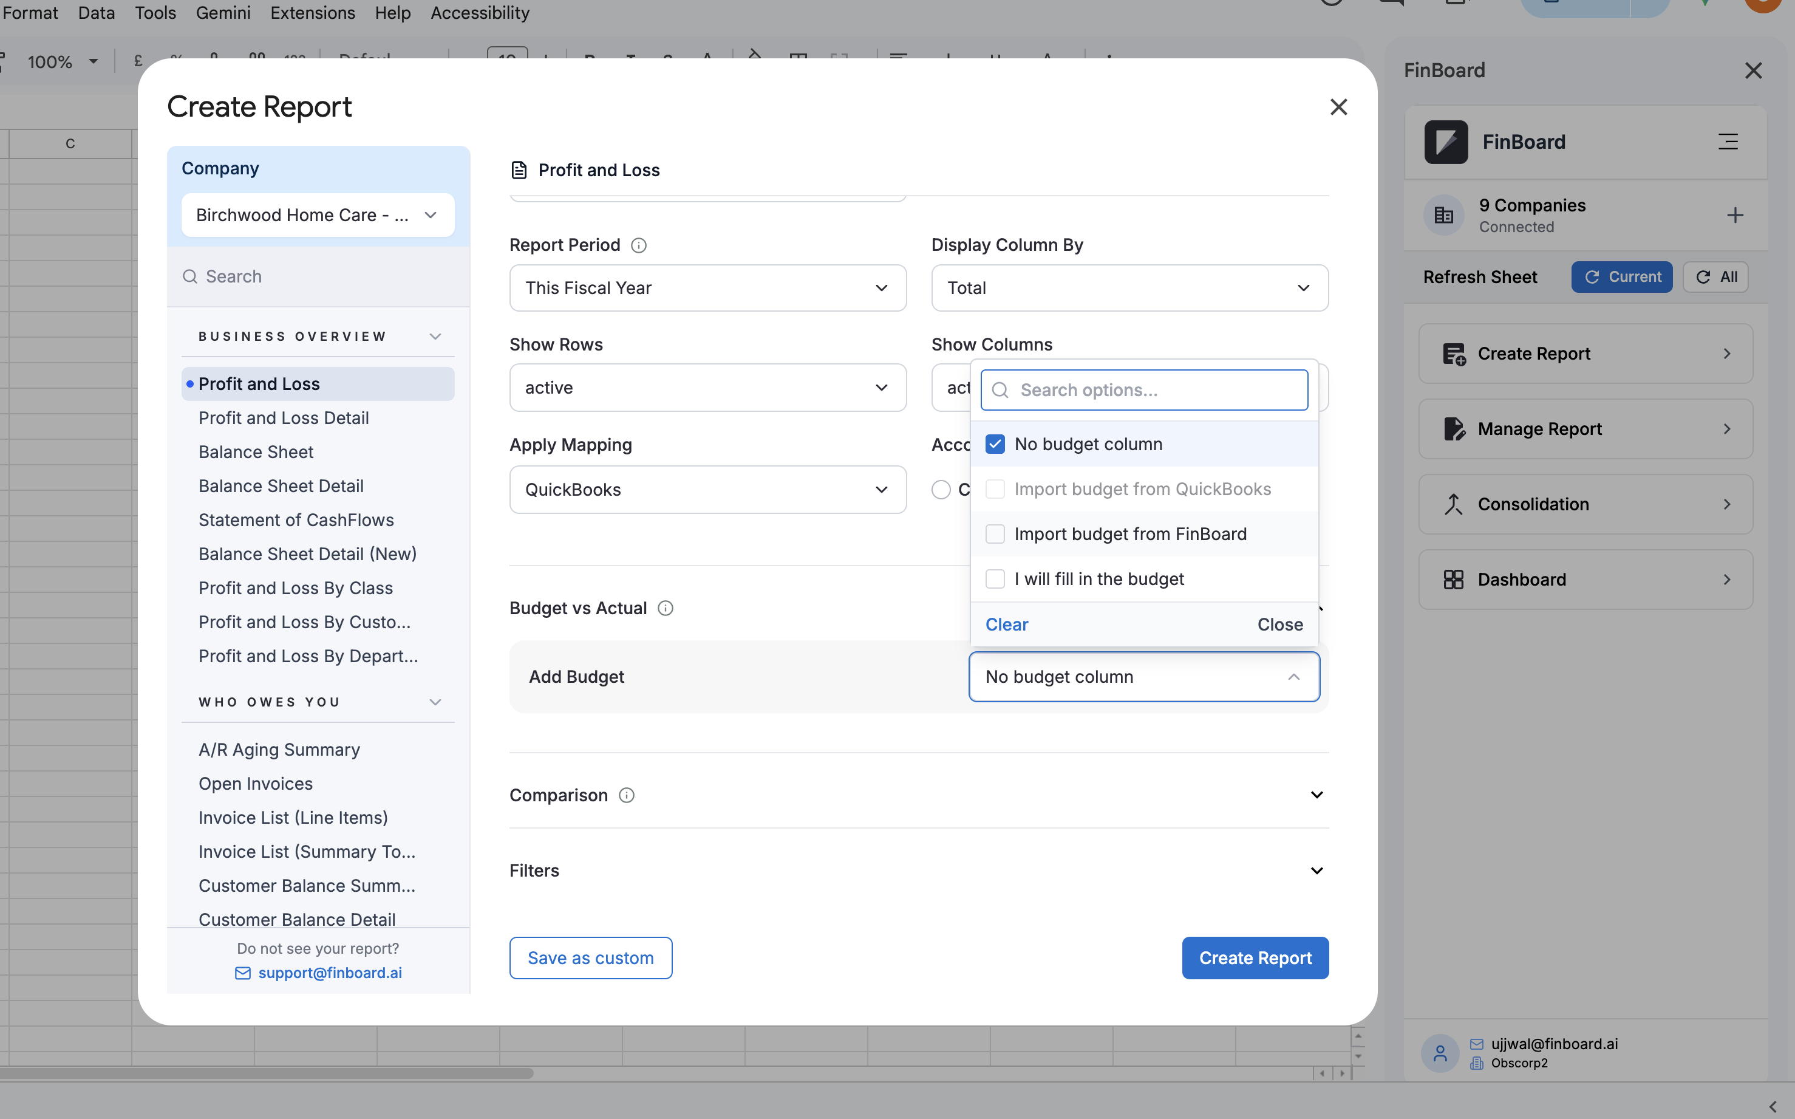Viewport: 1795px width, 1119px height.
Task: Select column C header in spreadsheet
Action: pyautogui.click(x=70, y=143)
